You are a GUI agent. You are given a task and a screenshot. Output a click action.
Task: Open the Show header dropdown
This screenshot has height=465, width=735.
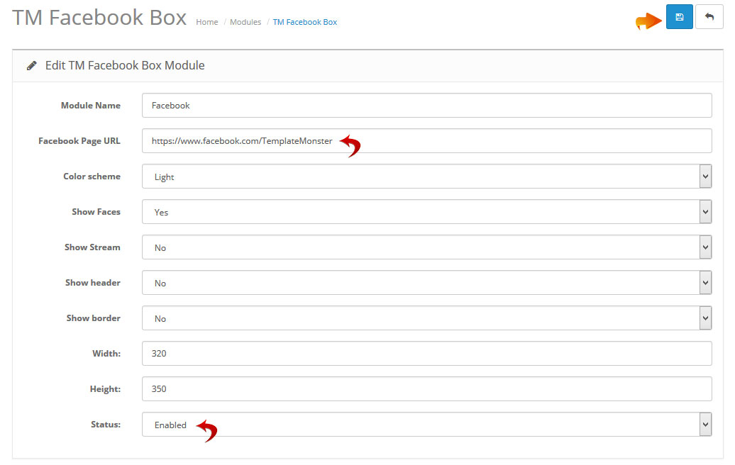pyautogui.click(x=426, y=283)
